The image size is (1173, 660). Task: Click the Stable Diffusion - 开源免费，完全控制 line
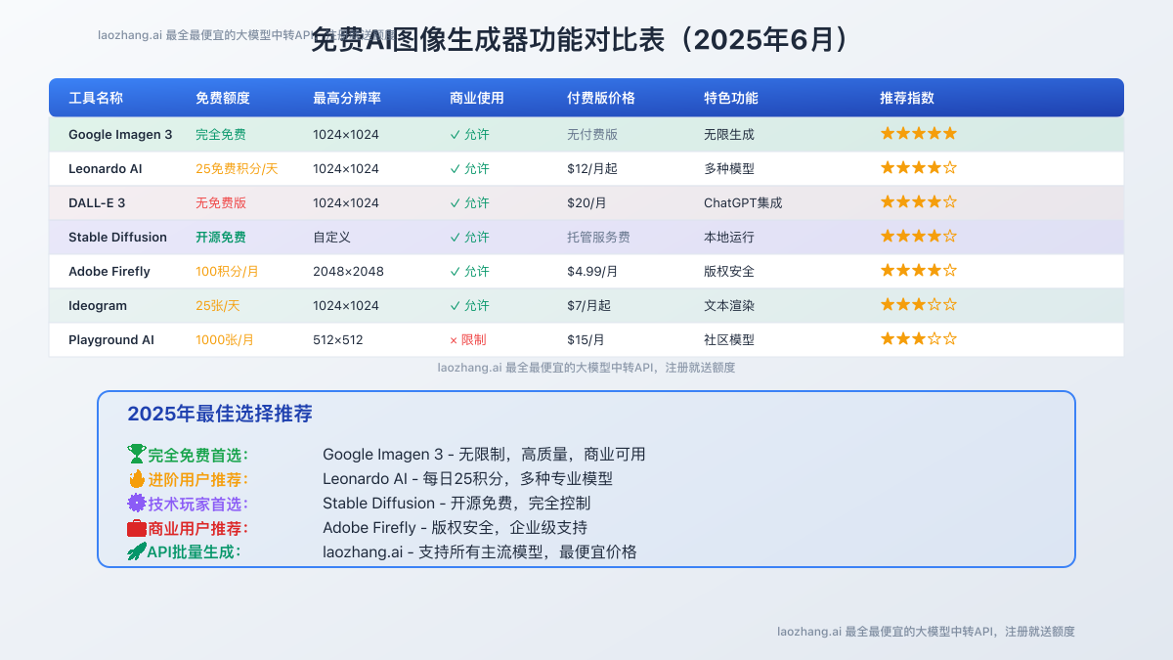456,504
